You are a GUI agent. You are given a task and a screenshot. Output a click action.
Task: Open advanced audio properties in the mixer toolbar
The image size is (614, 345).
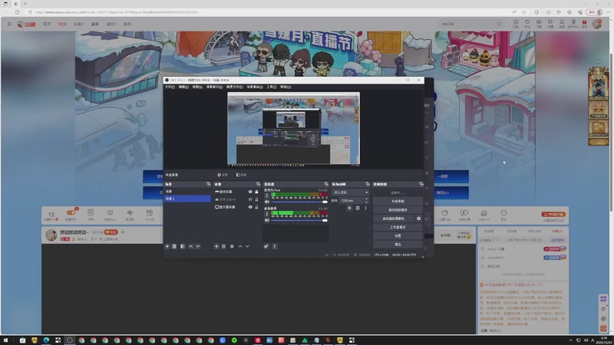pos(266,246)
